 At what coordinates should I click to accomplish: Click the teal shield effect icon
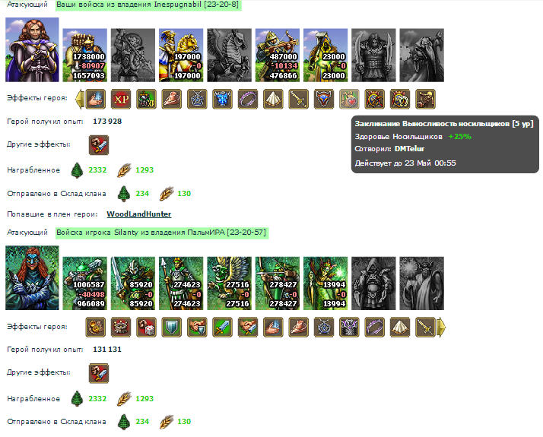[171, 327]
